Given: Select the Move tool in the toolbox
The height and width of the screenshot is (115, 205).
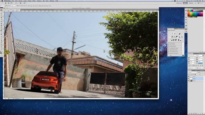Looking at the screenshot, I should pos(1,10).
